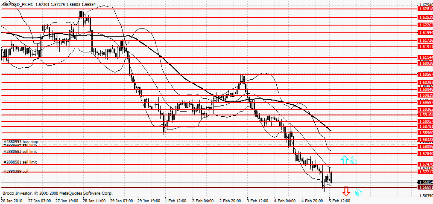Click the 1.57330 price scale value
The width and height of the screenshot is (433, 204).
(426, 168)
